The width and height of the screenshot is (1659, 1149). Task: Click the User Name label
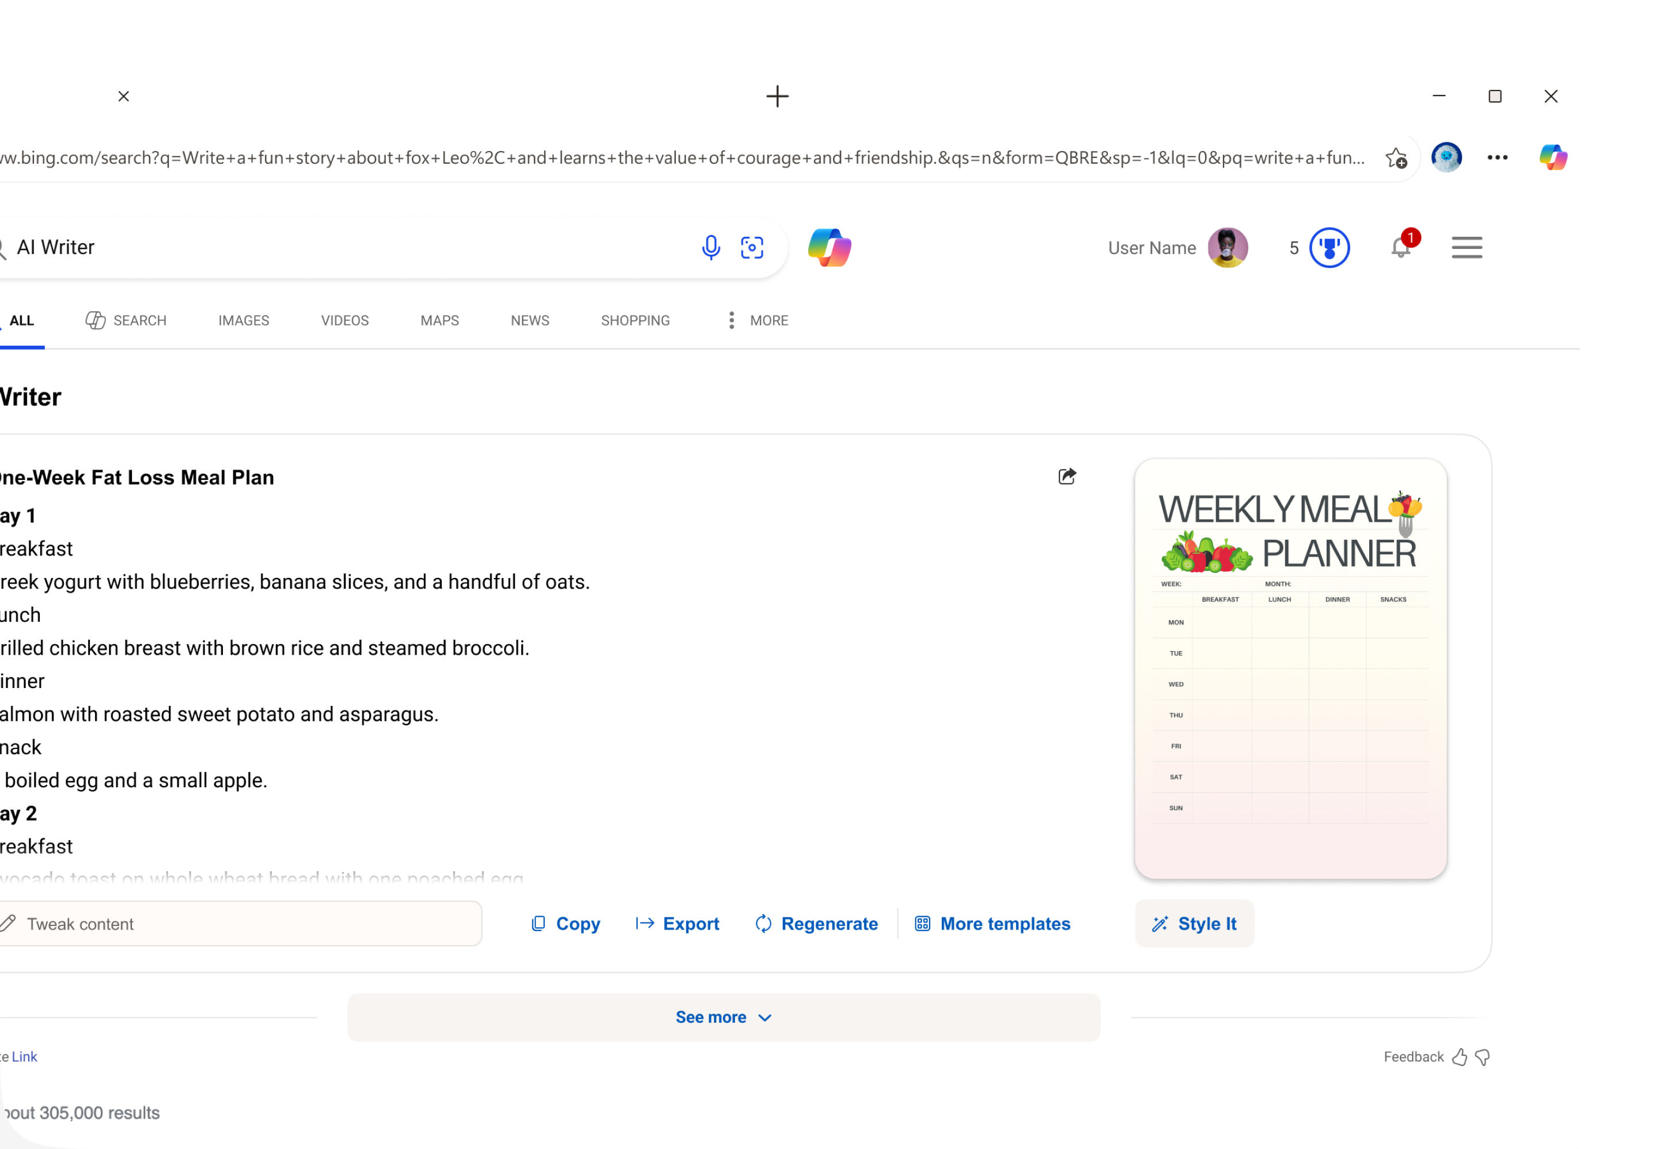coord(1152,248)
